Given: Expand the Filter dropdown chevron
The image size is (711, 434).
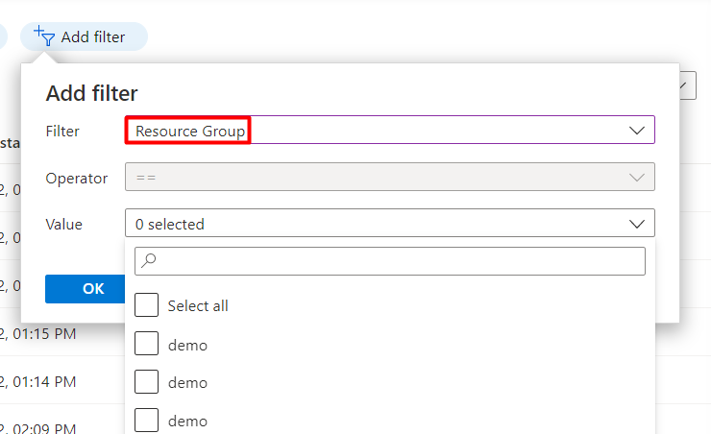Looking at the screenshot, I should tap(637, 131).
